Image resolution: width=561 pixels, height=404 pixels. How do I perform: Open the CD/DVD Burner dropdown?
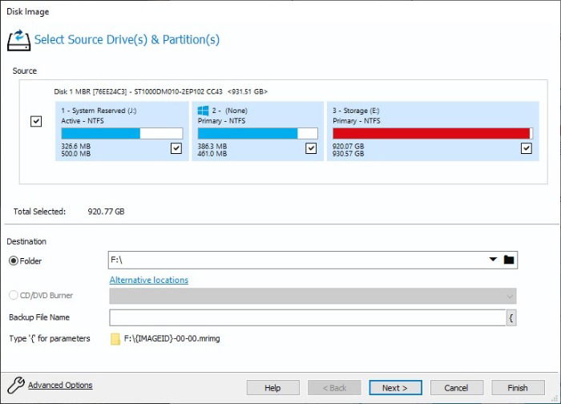510,297
